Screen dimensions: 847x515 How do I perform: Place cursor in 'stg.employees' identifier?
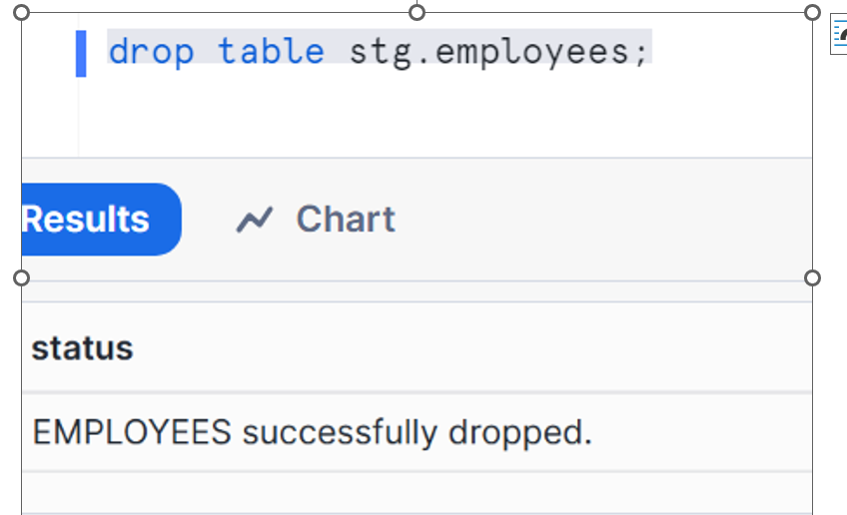[x=487, y=51]
